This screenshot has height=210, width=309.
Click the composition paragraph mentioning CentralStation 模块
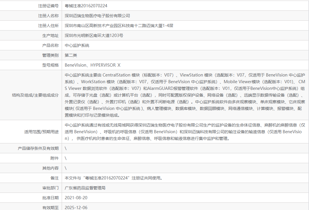[185, 95]
